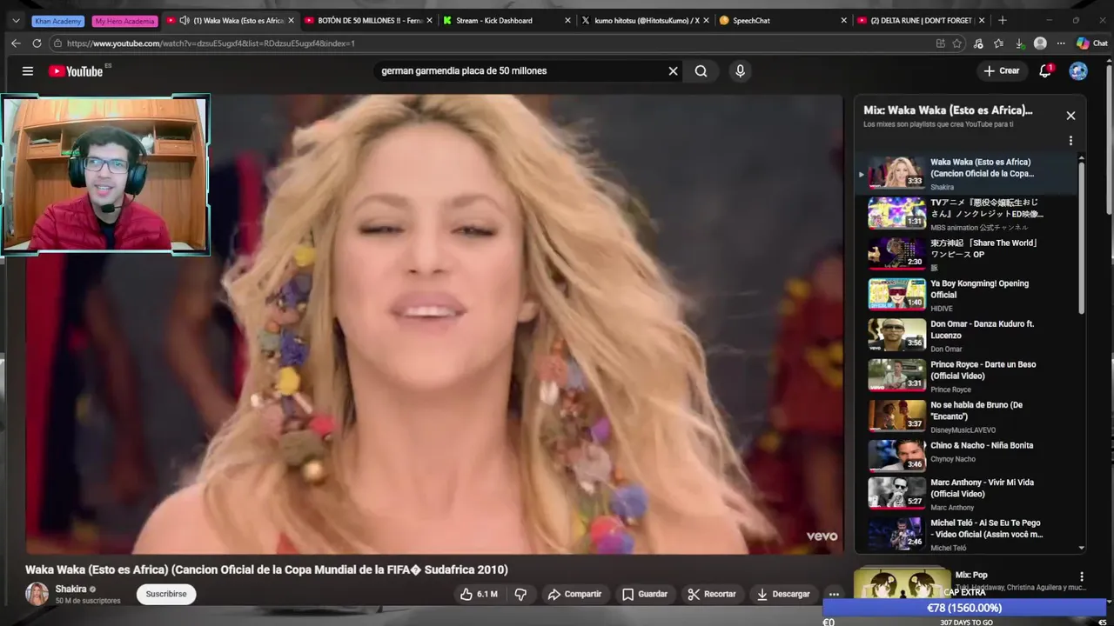
Task: Run the search with the magnifier button
Action: [x=701, y=71]
